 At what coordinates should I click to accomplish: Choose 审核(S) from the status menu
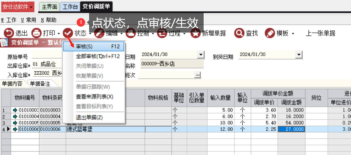click(x=94, y=47)
